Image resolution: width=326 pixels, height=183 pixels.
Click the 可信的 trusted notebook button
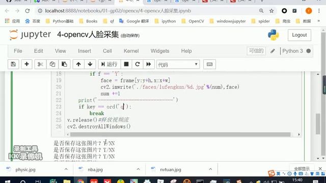pos(256,51)
